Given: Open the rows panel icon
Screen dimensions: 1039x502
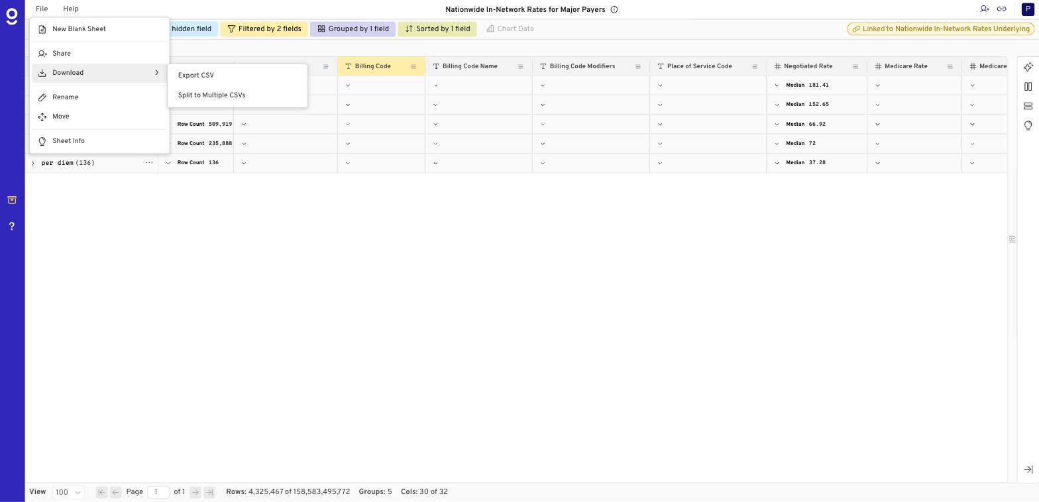Looking at the screenshot, I should pyautogui.click(x=1028, y=106).
